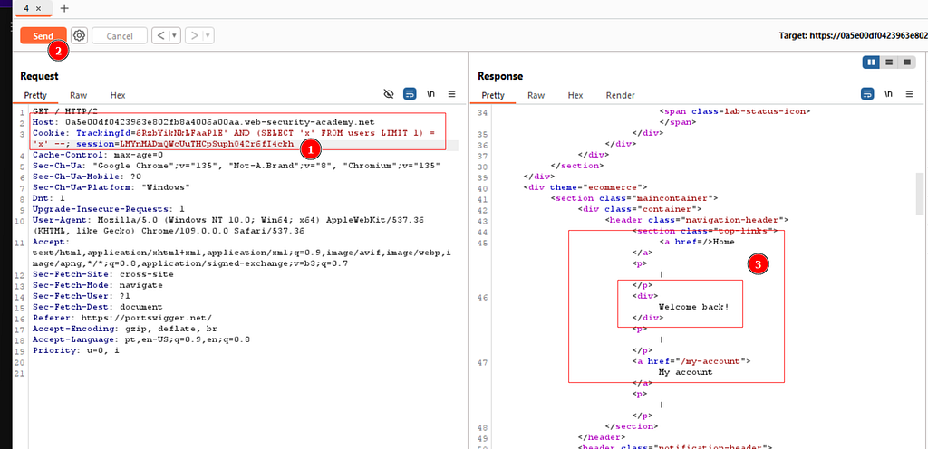Screen dimensions: 928x449
Task: Toggle Request line wrap icon
Action: (x=410, y=93)
